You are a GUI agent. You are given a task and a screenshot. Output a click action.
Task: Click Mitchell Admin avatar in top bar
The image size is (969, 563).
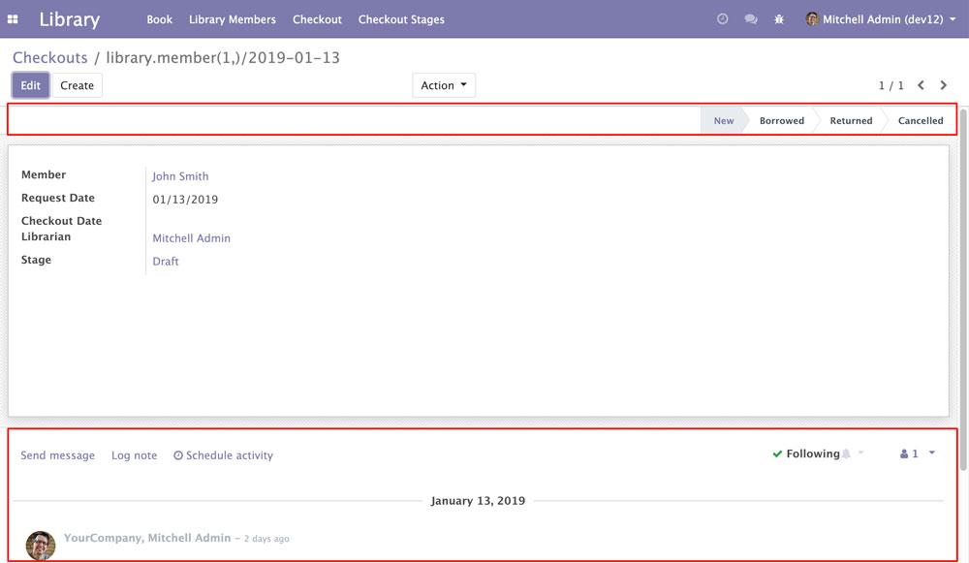click(x=812, y=19)
